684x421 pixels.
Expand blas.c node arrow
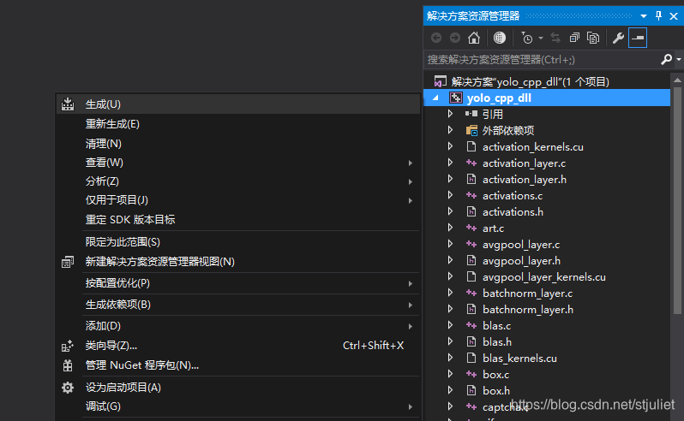pyautogui.click(x=450, y=326)
